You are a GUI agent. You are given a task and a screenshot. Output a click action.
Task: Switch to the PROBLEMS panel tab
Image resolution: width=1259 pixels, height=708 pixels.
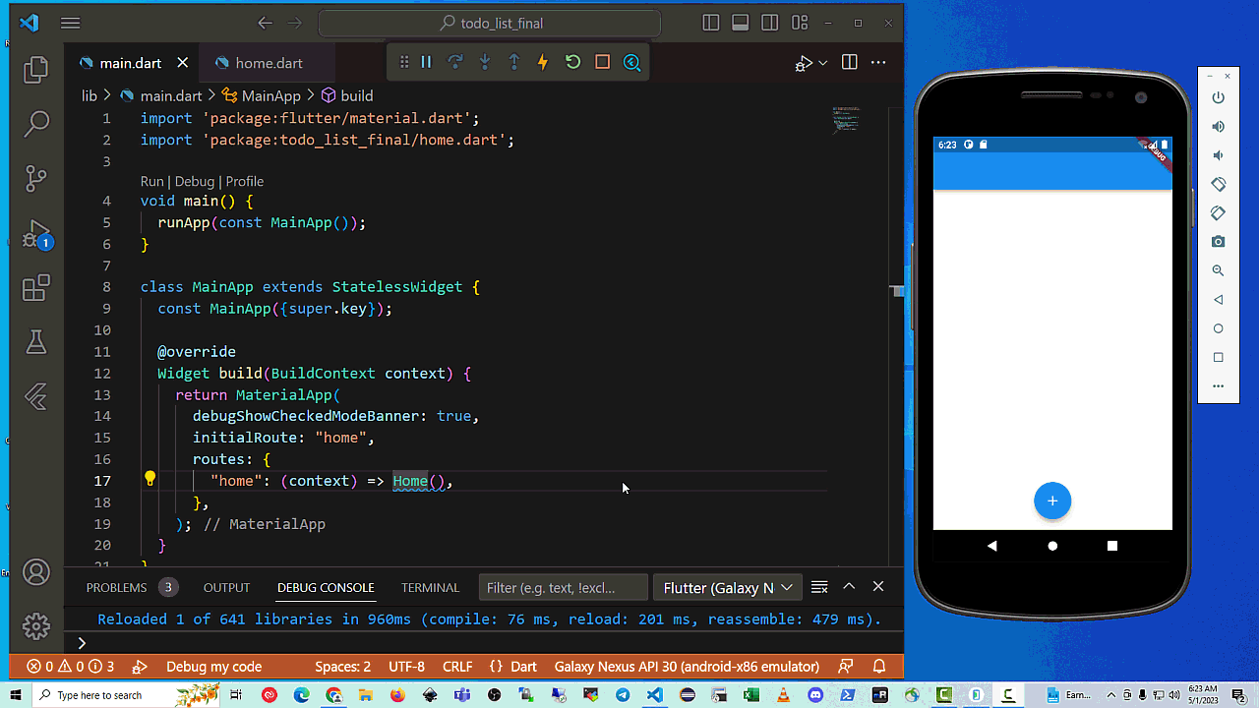pyautogui.click(x=116, y=588)
